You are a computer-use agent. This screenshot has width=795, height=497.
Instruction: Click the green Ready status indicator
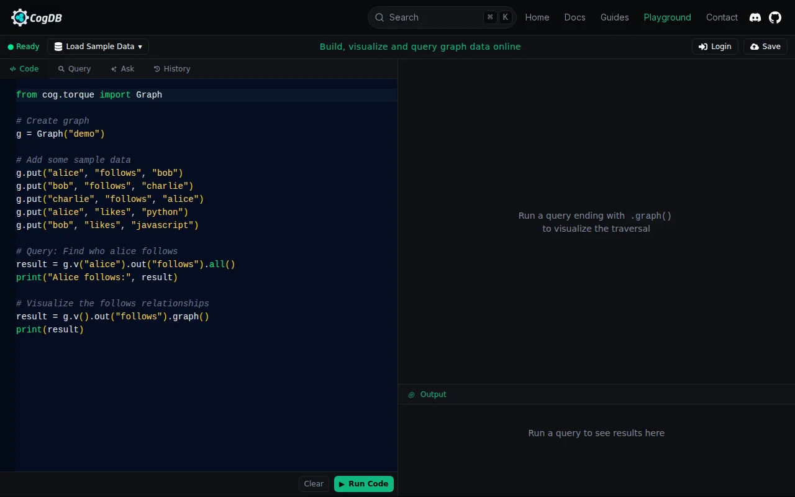tap(24, 47)
